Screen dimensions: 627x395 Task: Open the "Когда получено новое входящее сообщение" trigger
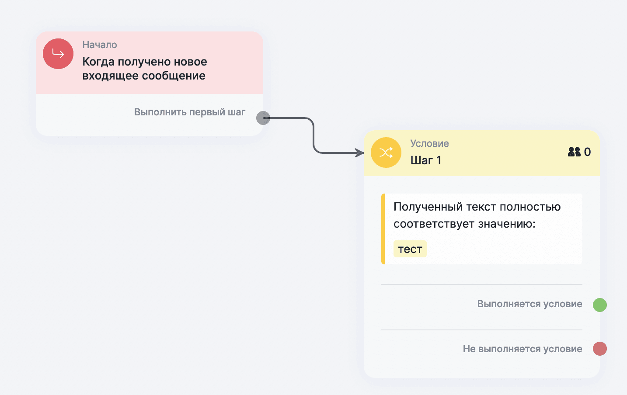pos(144,69)
